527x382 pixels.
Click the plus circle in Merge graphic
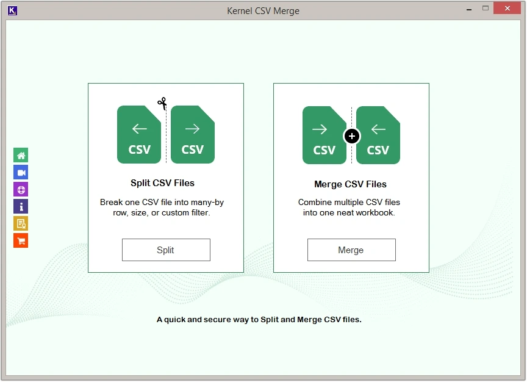click(x=352, y=136)
